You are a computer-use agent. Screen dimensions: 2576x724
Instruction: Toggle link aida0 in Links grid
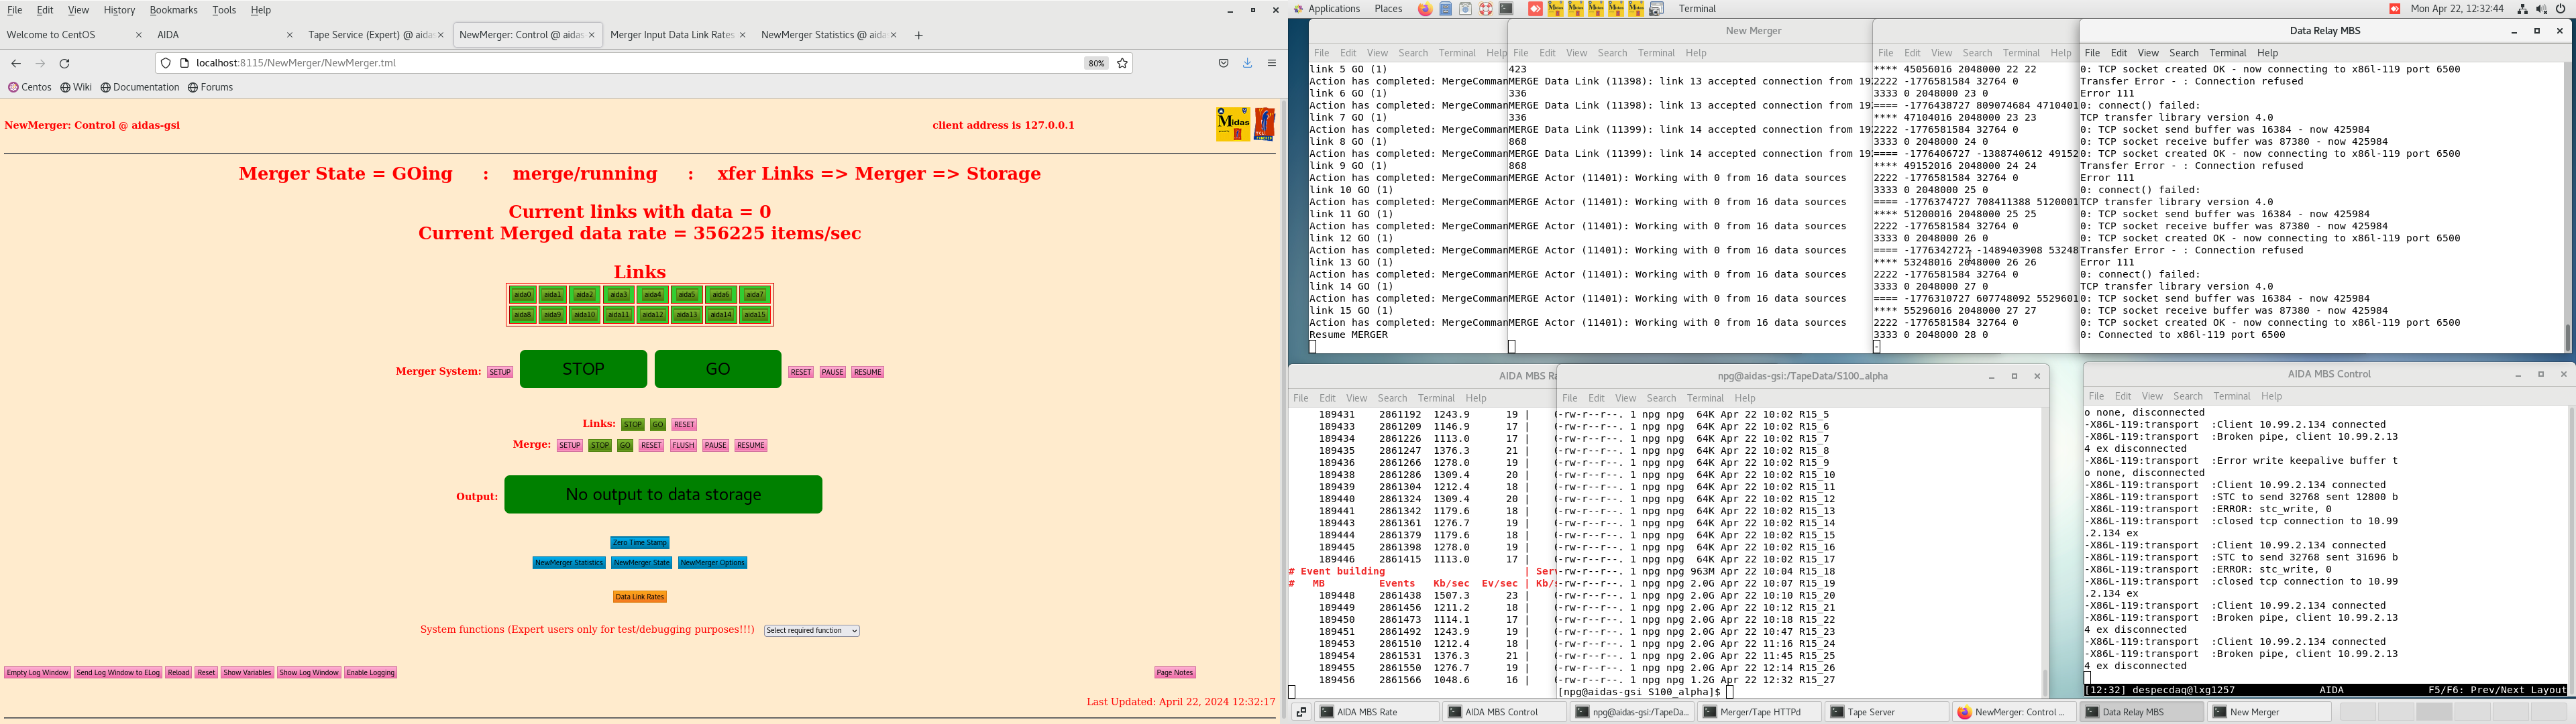522,295
